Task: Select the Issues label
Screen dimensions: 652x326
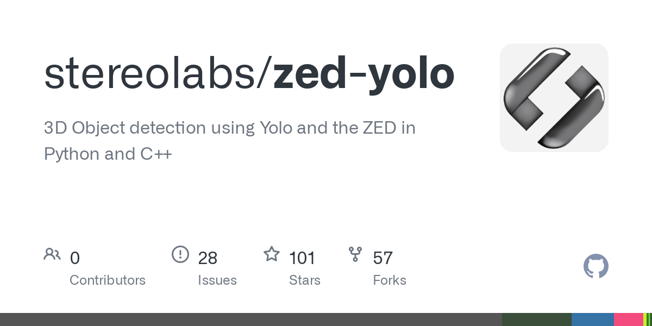Action: click(x=217, y=280)
